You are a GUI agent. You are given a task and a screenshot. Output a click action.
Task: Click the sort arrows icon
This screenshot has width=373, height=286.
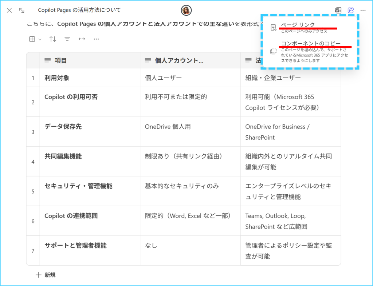click(x=52, y=39)
